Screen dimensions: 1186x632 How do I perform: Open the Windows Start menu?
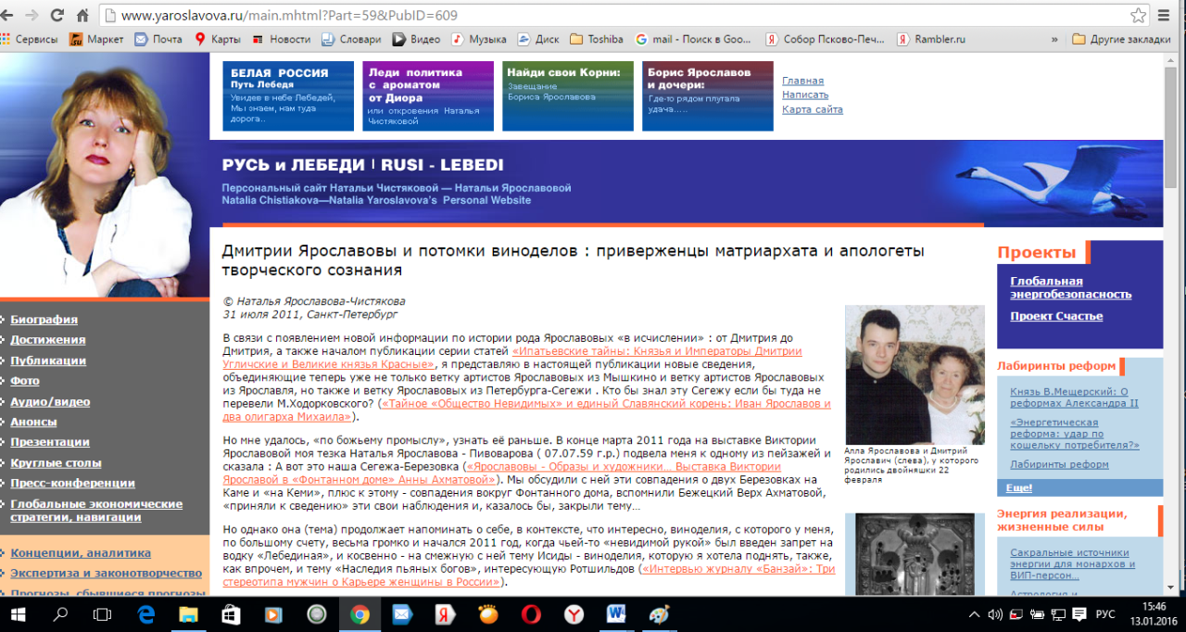19,613
